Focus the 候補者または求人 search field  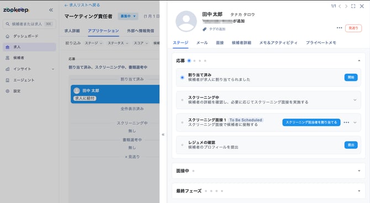(x=29, y=24)
